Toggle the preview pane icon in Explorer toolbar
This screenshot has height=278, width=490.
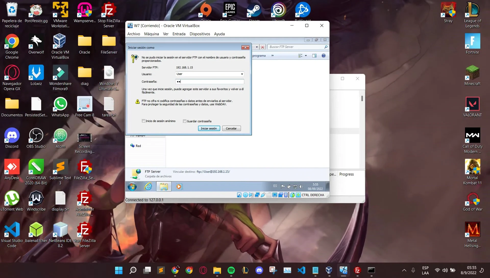[314, 56]
